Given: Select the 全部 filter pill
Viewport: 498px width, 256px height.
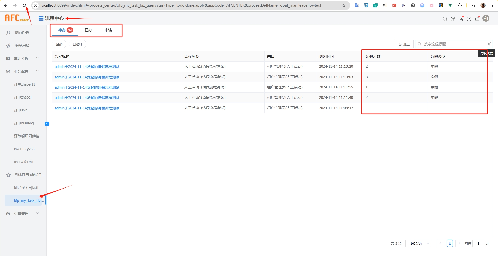Looking at the screenshot, I should point(59,44).
